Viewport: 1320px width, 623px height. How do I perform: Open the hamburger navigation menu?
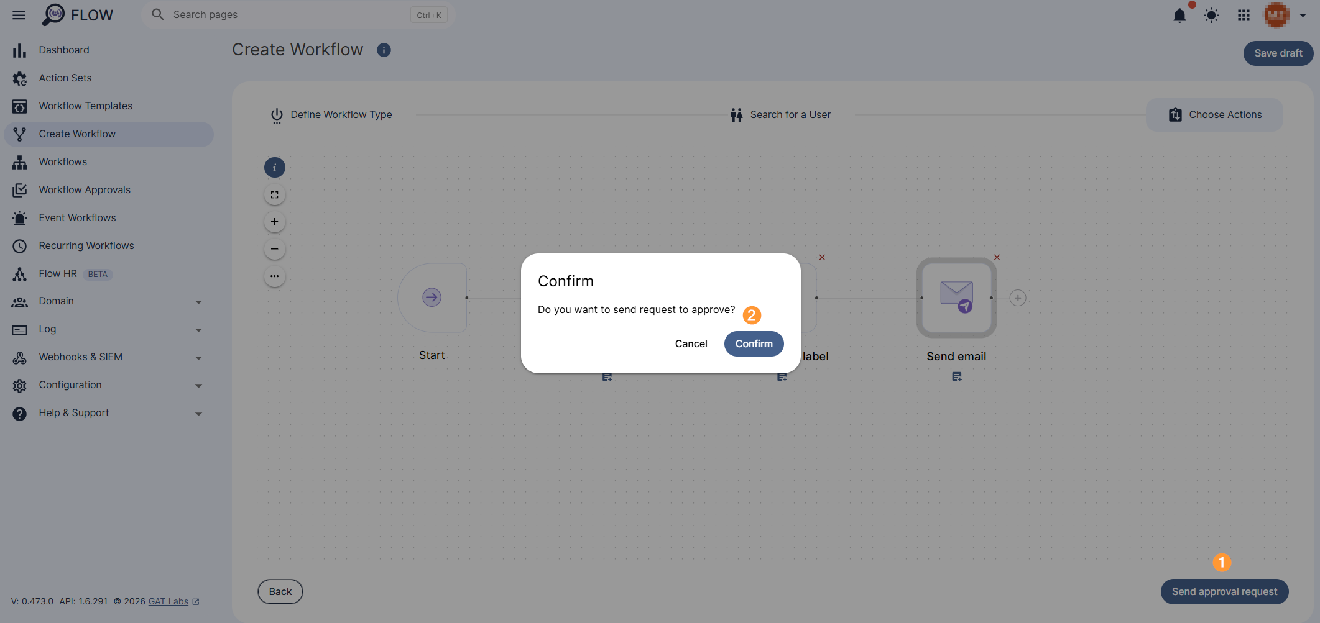coord(19,15)
